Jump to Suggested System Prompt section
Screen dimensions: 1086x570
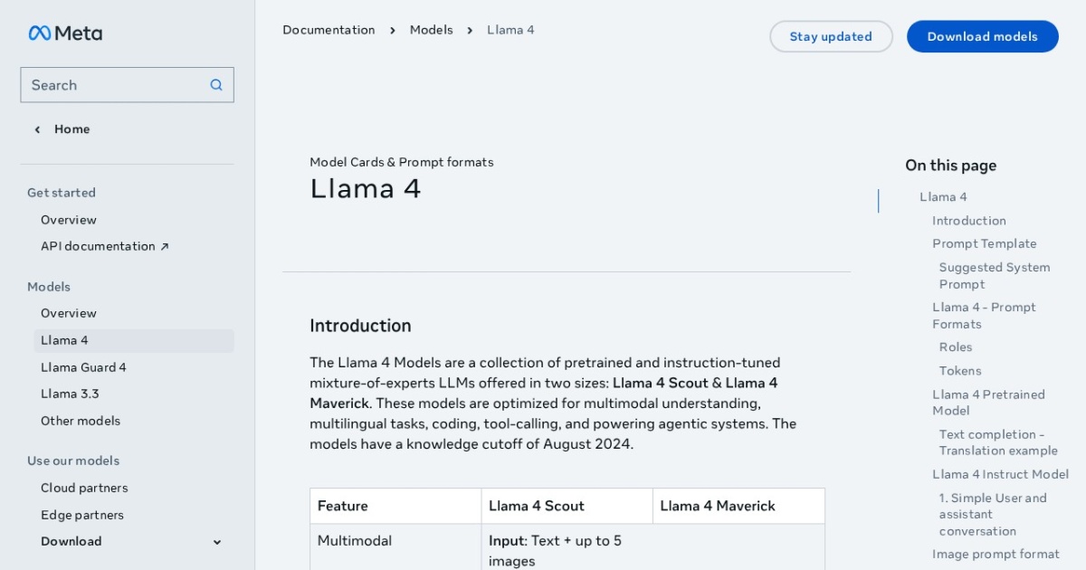(994, 275)
